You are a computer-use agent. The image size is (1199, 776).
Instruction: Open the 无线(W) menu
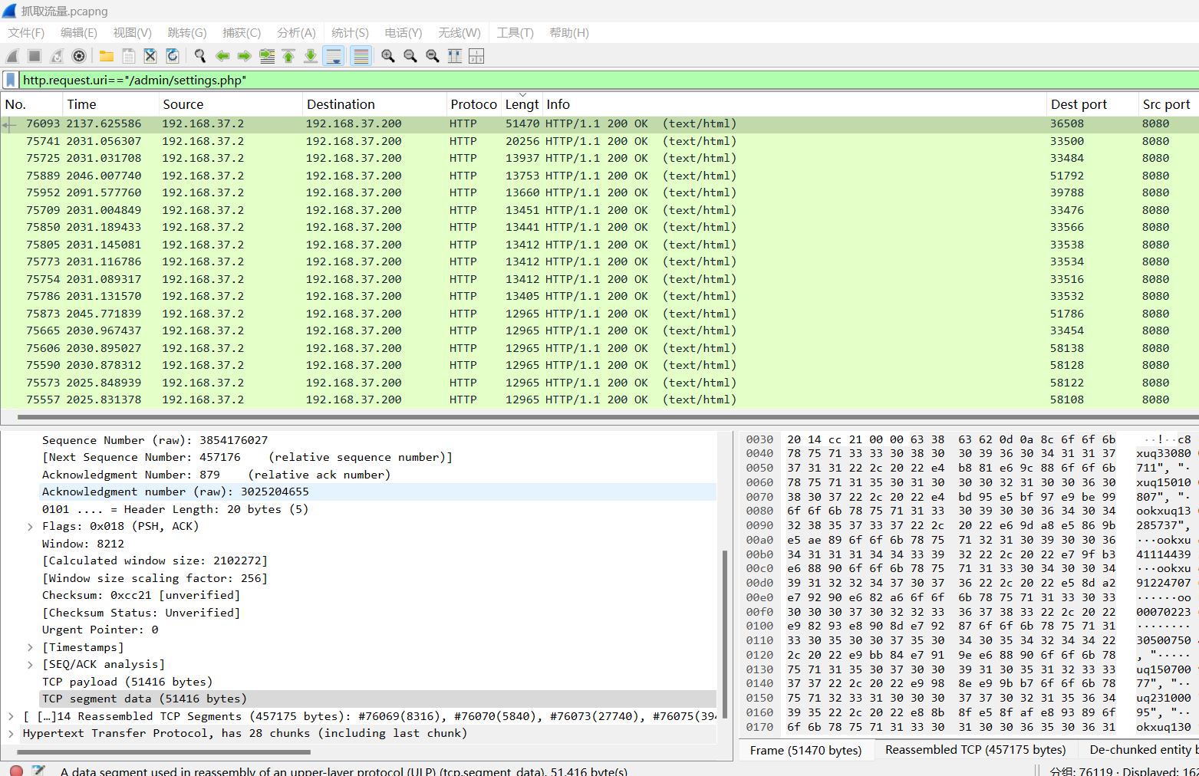[x=460, y=33]
